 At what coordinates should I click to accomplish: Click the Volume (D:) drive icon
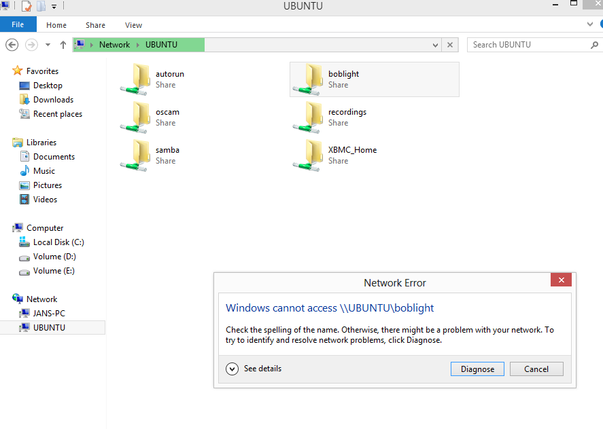[24, 258]
